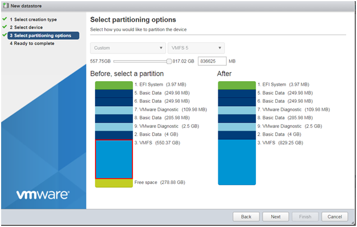Select the Free space 278.88 GB block
This screenshot has width=357, height=227.
[114, 183]
